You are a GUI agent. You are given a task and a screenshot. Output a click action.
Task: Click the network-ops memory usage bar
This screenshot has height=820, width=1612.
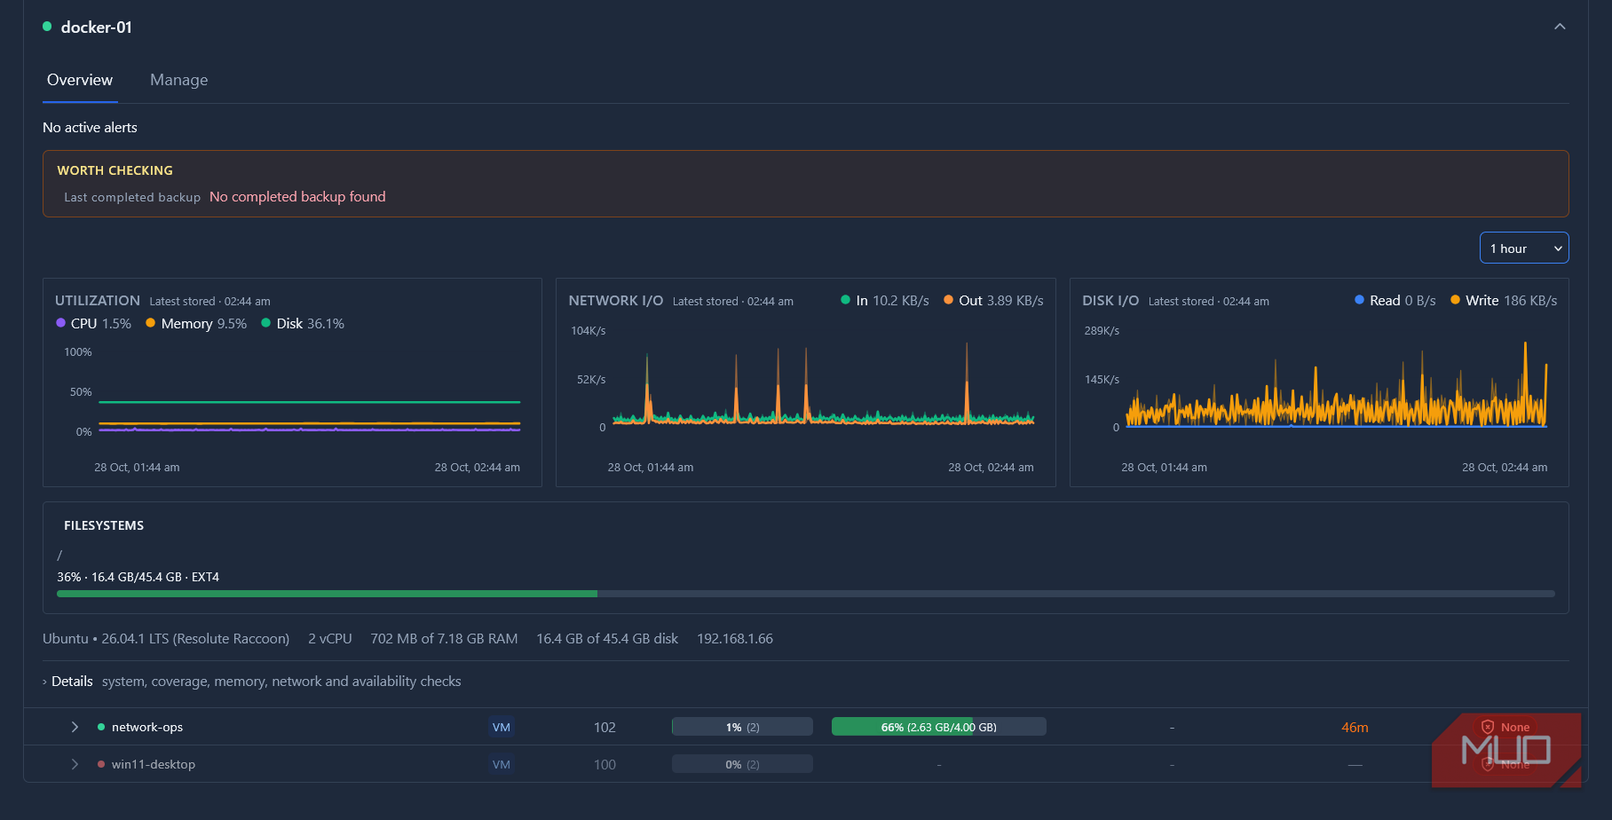coord(939,727)
